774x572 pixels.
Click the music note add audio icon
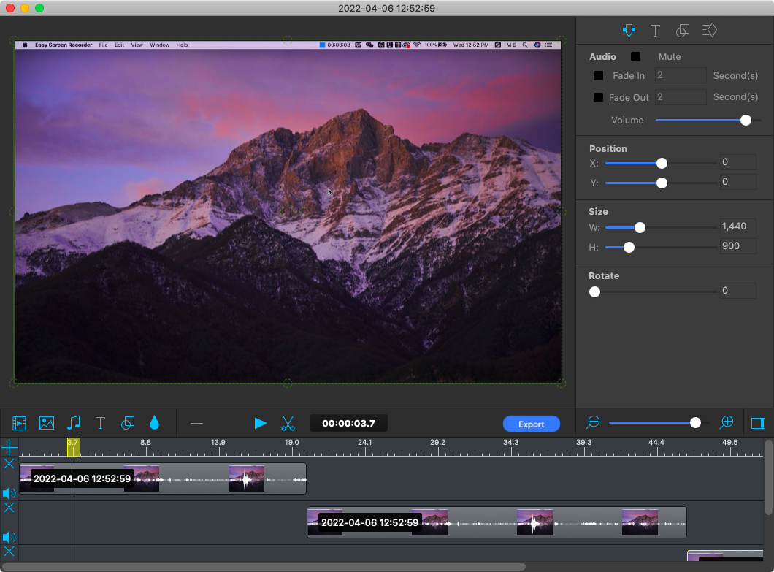tap(74, 423)
